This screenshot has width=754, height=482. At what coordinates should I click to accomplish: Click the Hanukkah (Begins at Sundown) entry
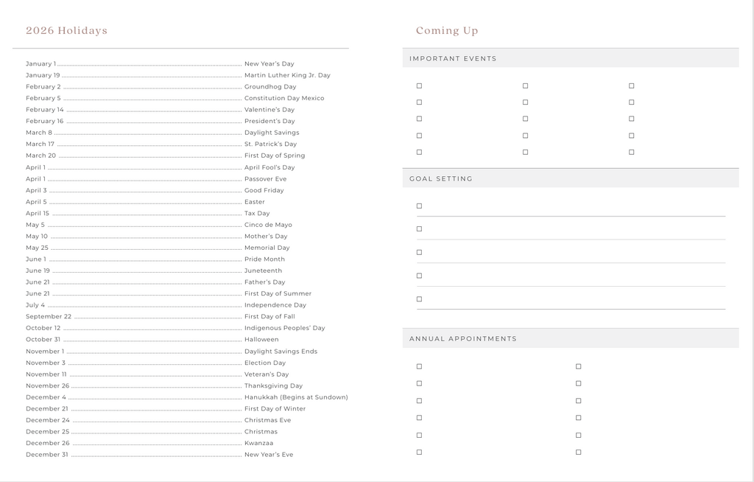coord(295,397)
